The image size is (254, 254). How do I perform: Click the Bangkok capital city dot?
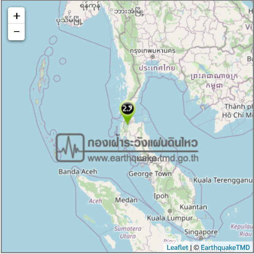coord(152,57)
